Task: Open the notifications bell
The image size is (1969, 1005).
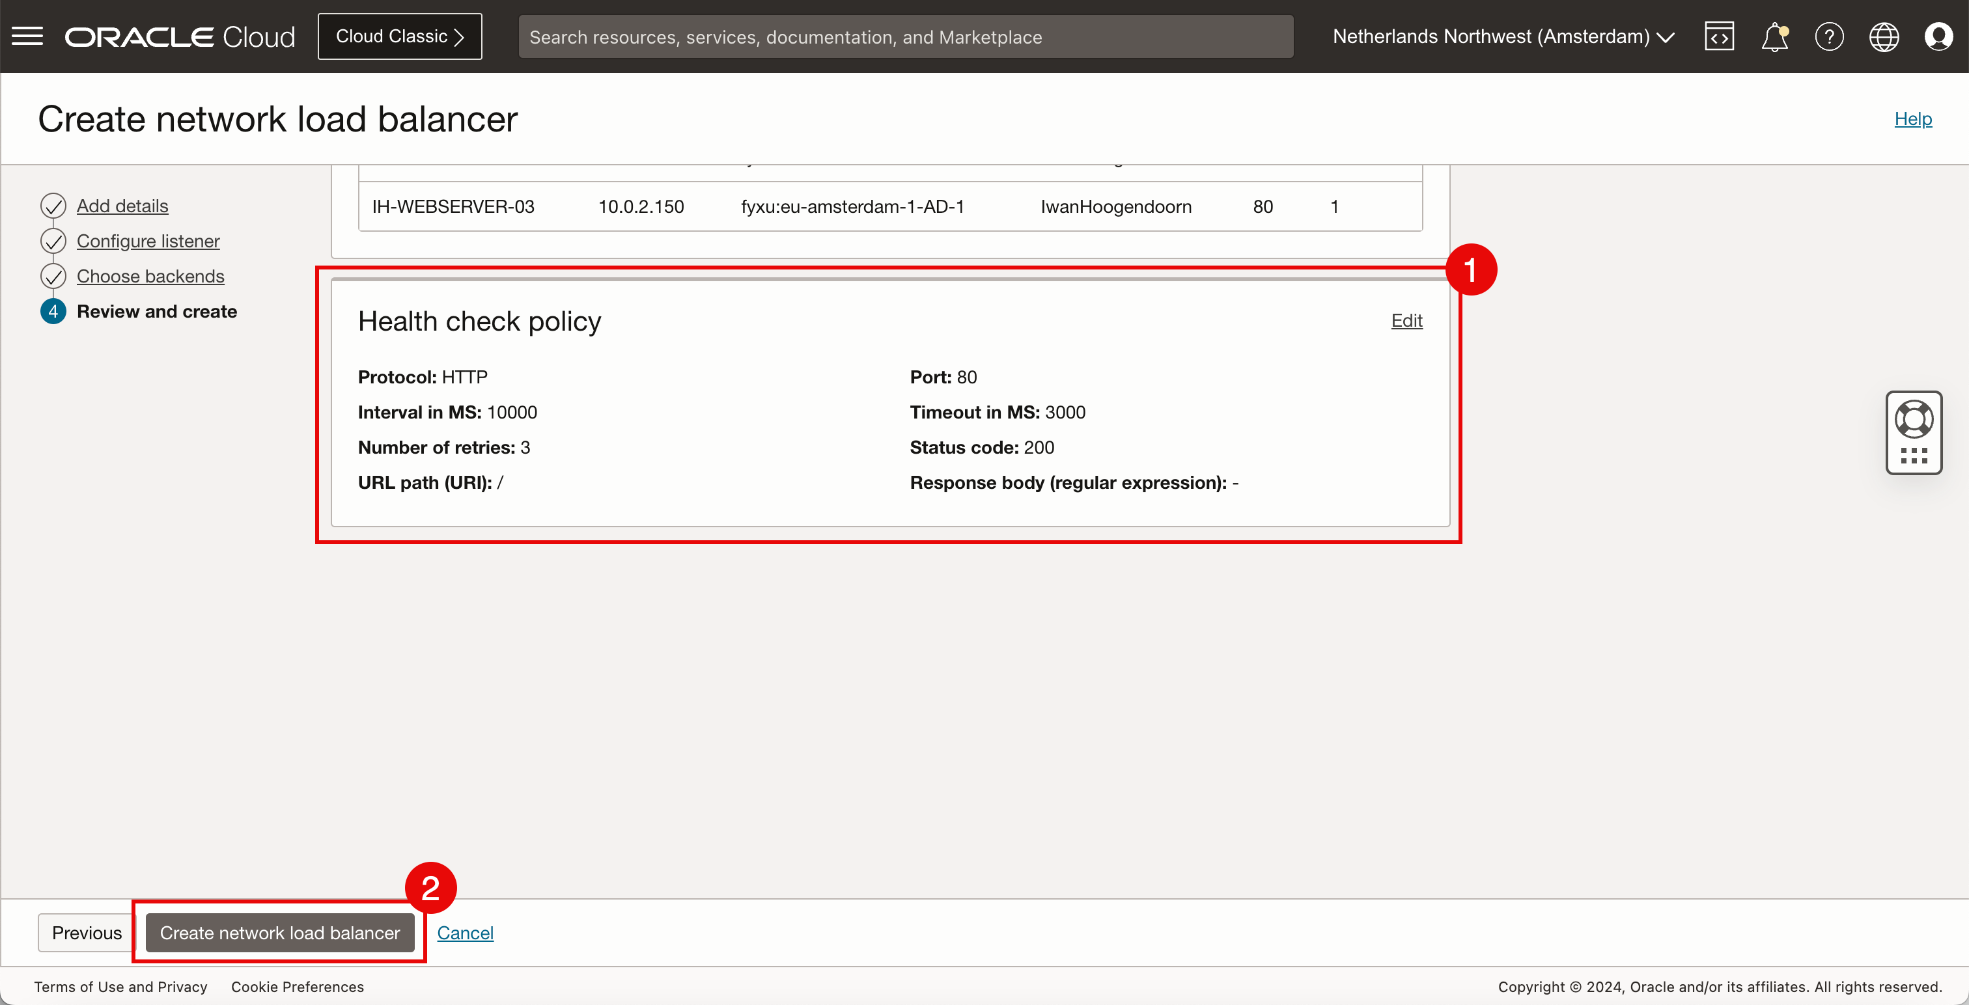Action: click(x=1774, y=36)
